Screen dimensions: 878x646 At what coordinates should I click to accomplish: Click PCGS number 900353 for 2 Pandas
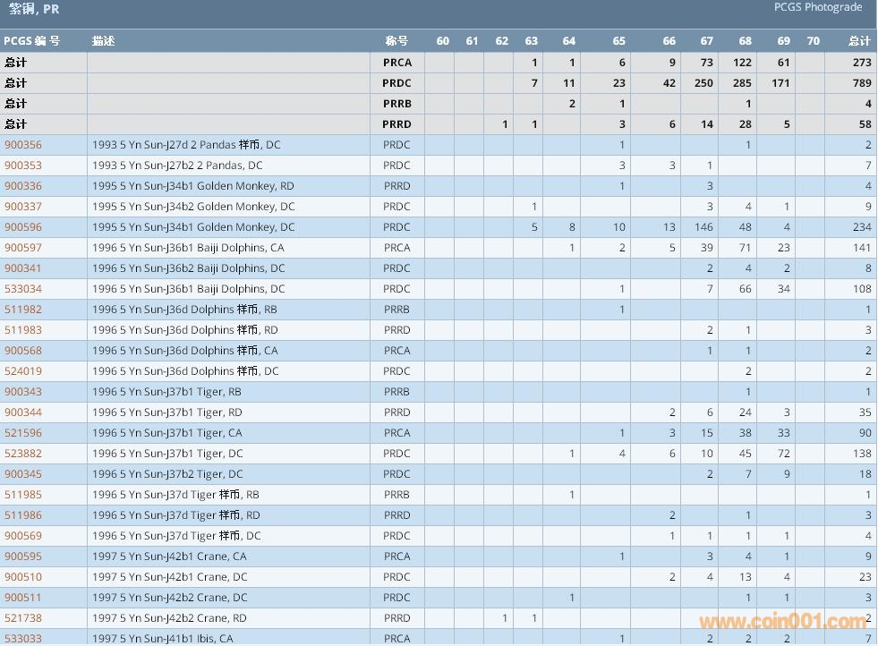(23, 166)
